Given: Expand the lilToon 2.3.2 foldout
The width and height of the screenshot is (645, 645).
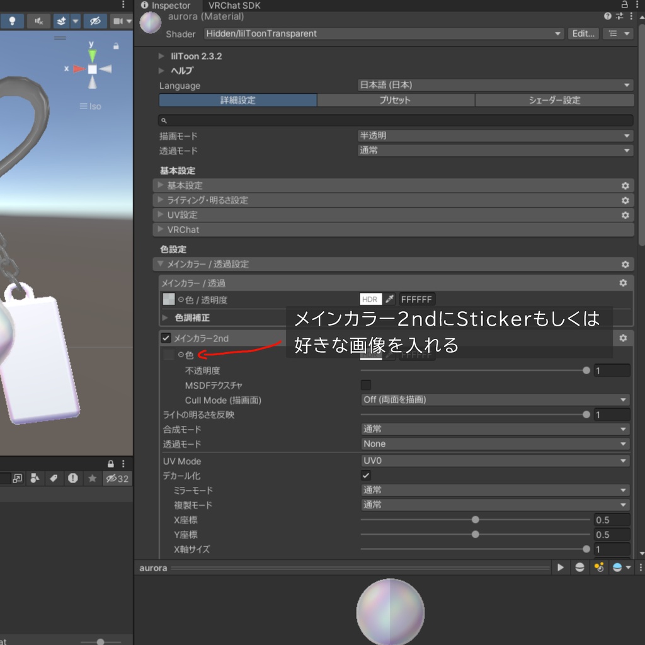Looking at the screenshot, I should coord(161,56).
